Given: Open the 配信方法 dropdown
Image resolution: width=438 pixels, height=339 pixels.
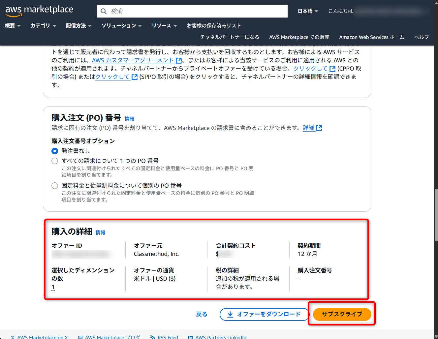Looking at the screenshot, I should [x=79, y=25].
